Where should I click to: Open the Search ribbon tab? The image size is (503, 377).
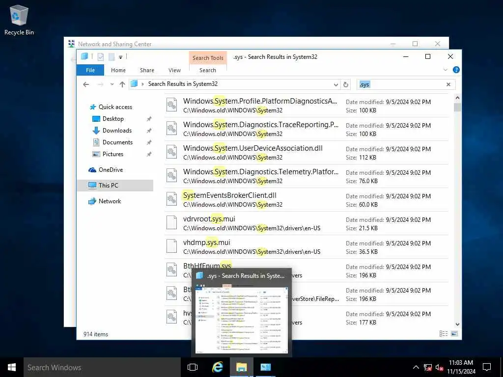208,70
